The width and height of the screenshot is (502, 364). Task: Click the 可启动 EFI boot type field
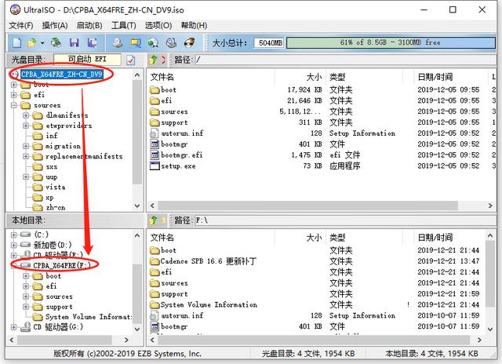[87, 60]
